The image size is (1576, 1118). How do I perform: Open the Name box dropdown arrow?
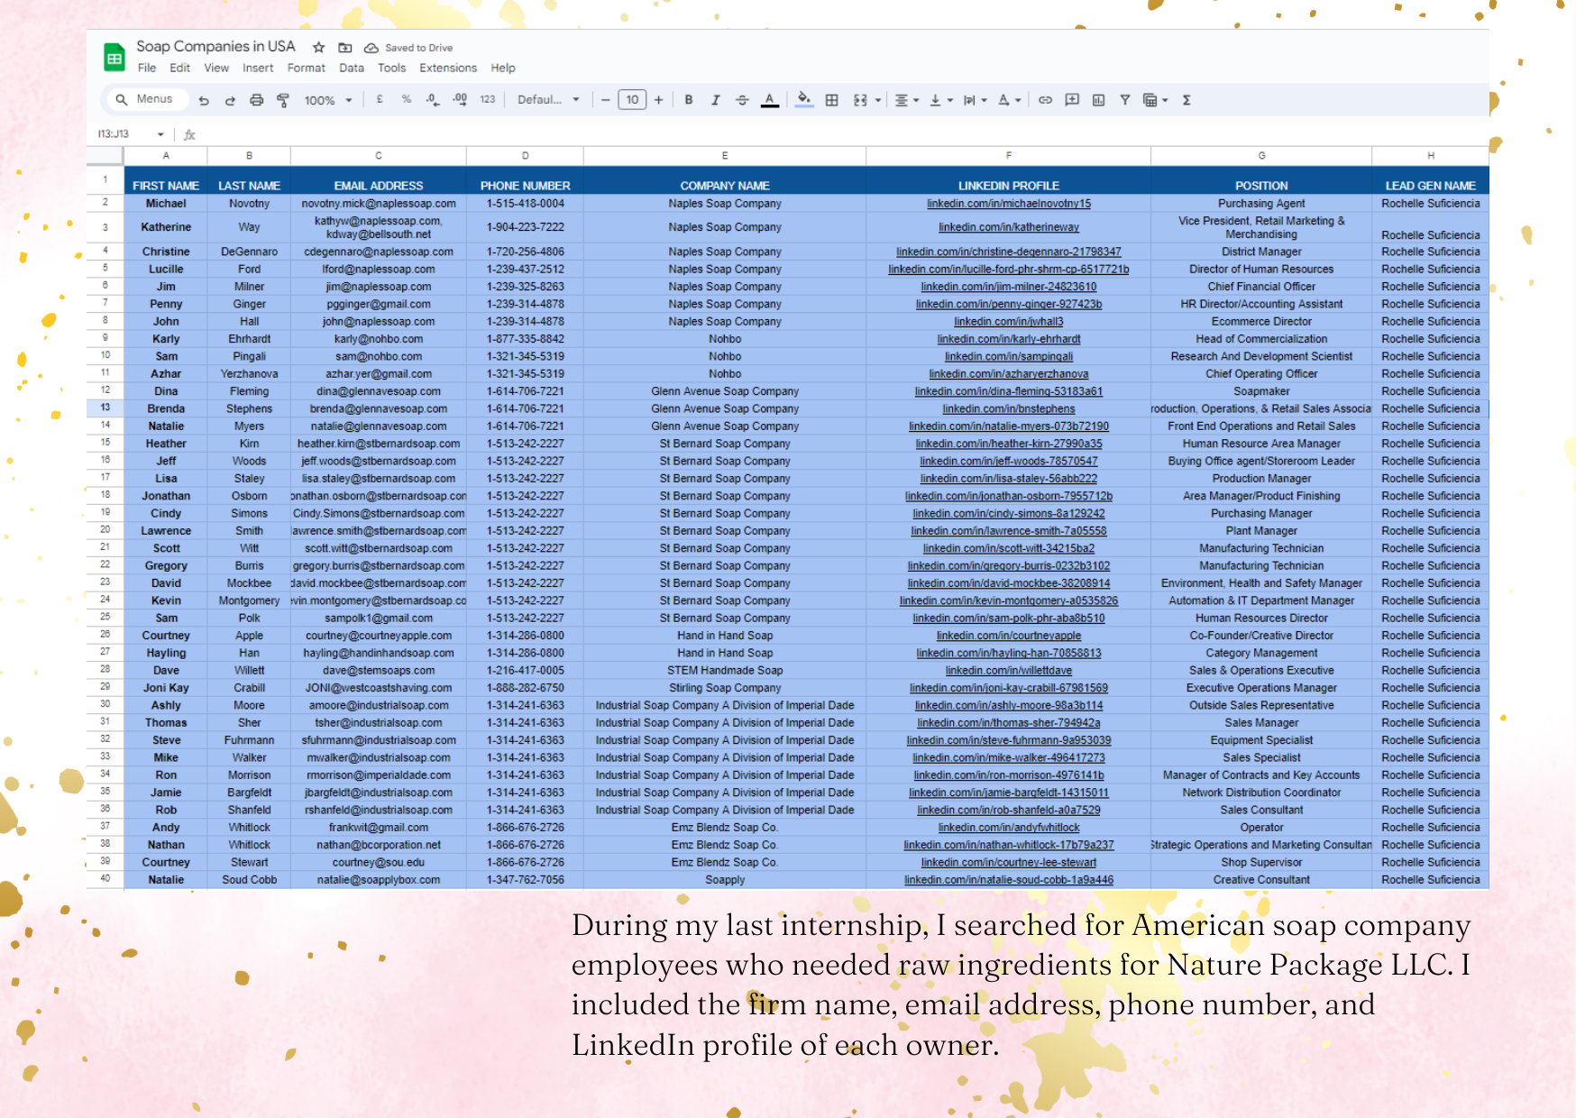(x=160, y=134)
